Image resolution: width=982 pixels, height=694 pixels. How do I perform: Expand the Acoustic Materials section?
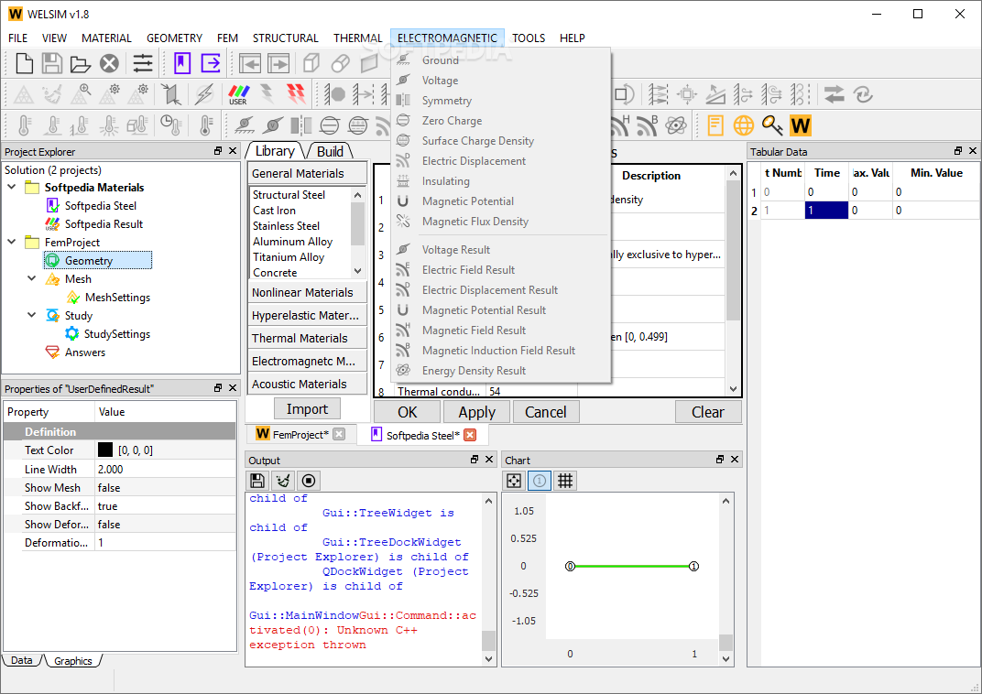(308, 385)
